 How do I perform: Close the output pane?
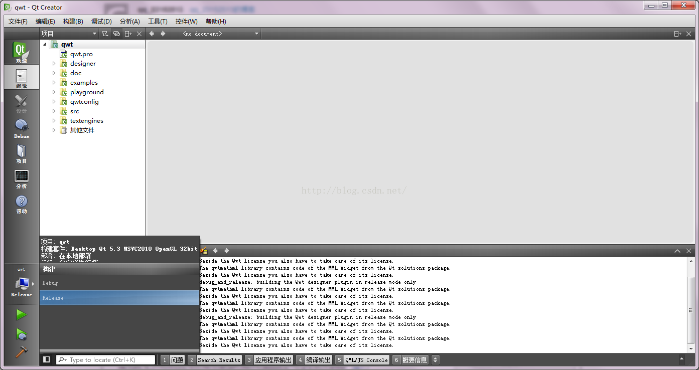point(688,251)
